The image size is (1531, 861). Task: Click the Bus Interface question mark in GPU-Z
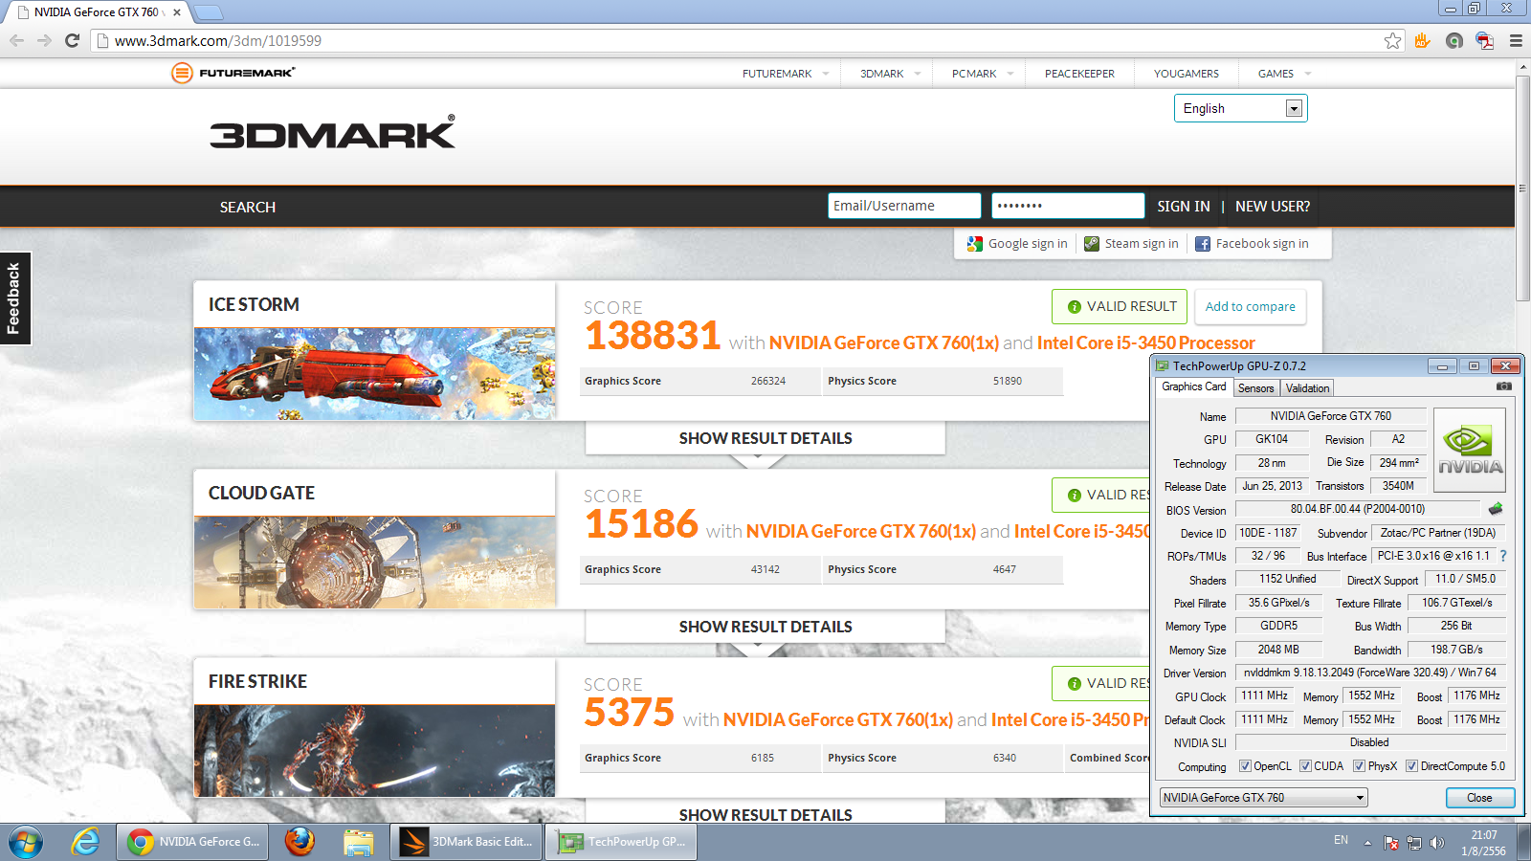1503,556
